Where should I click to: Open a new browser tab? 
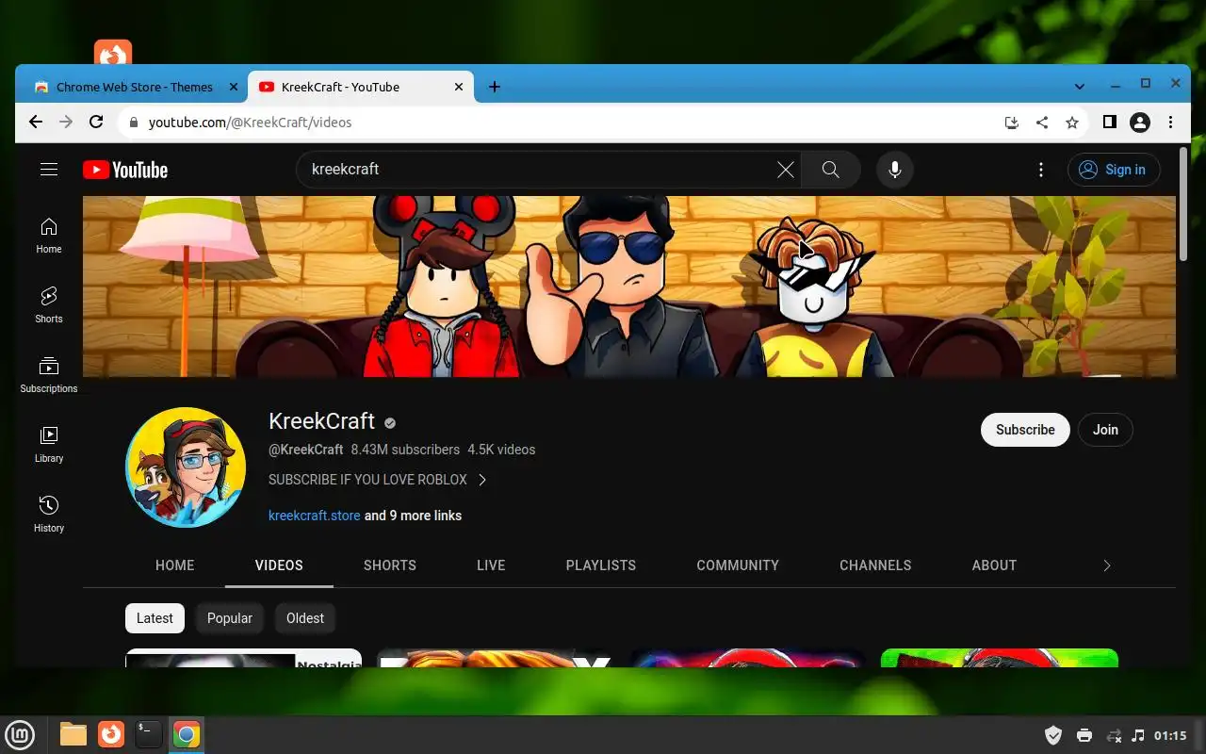point(495,87)
